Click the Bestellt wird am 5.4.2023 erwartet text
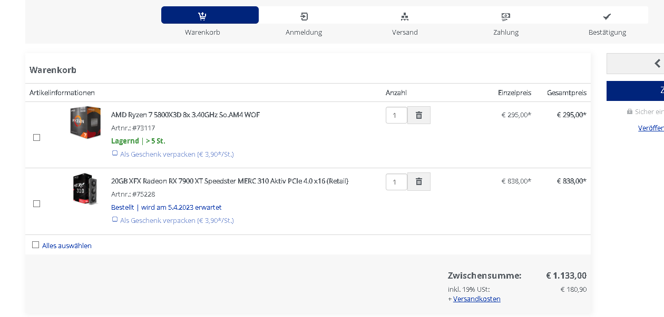Screen dimensions: 664x317 tap(167, 207)
